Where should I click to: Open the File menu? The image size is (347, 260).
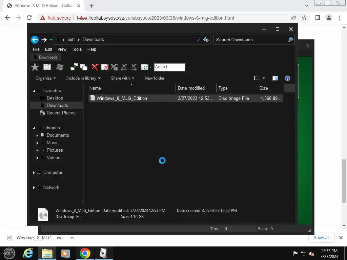(36, 49)
